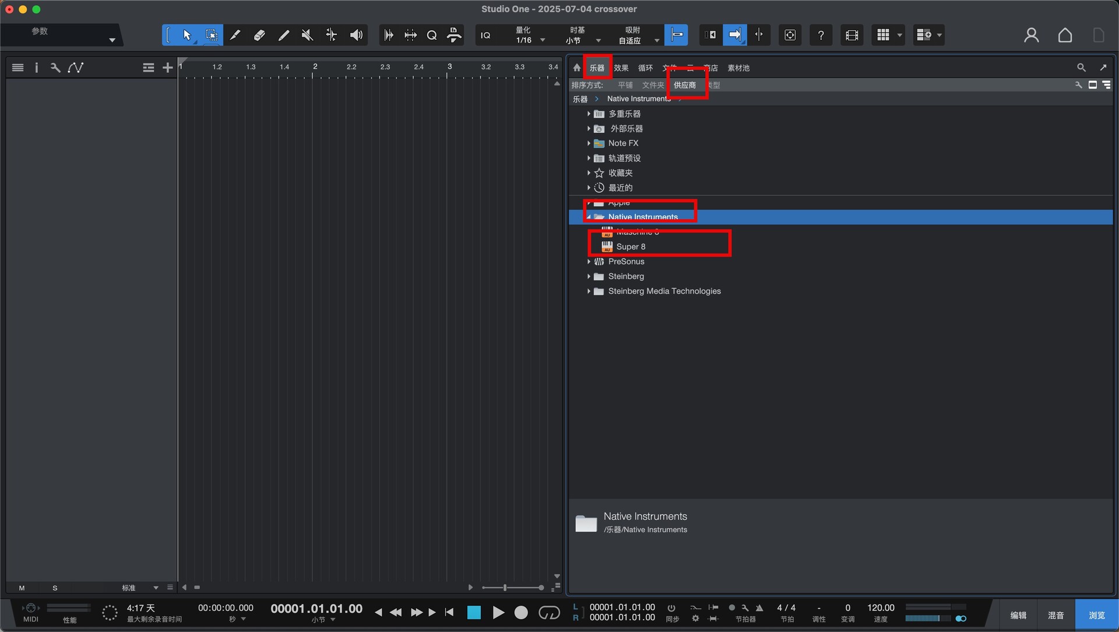Click the 4 / 4 time signature
The width and height of the screenshot is (1119, 632).
point(786,608)
